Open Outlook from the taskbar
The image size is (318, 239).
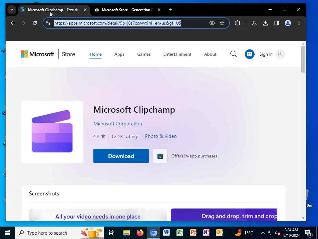point(219,232)
